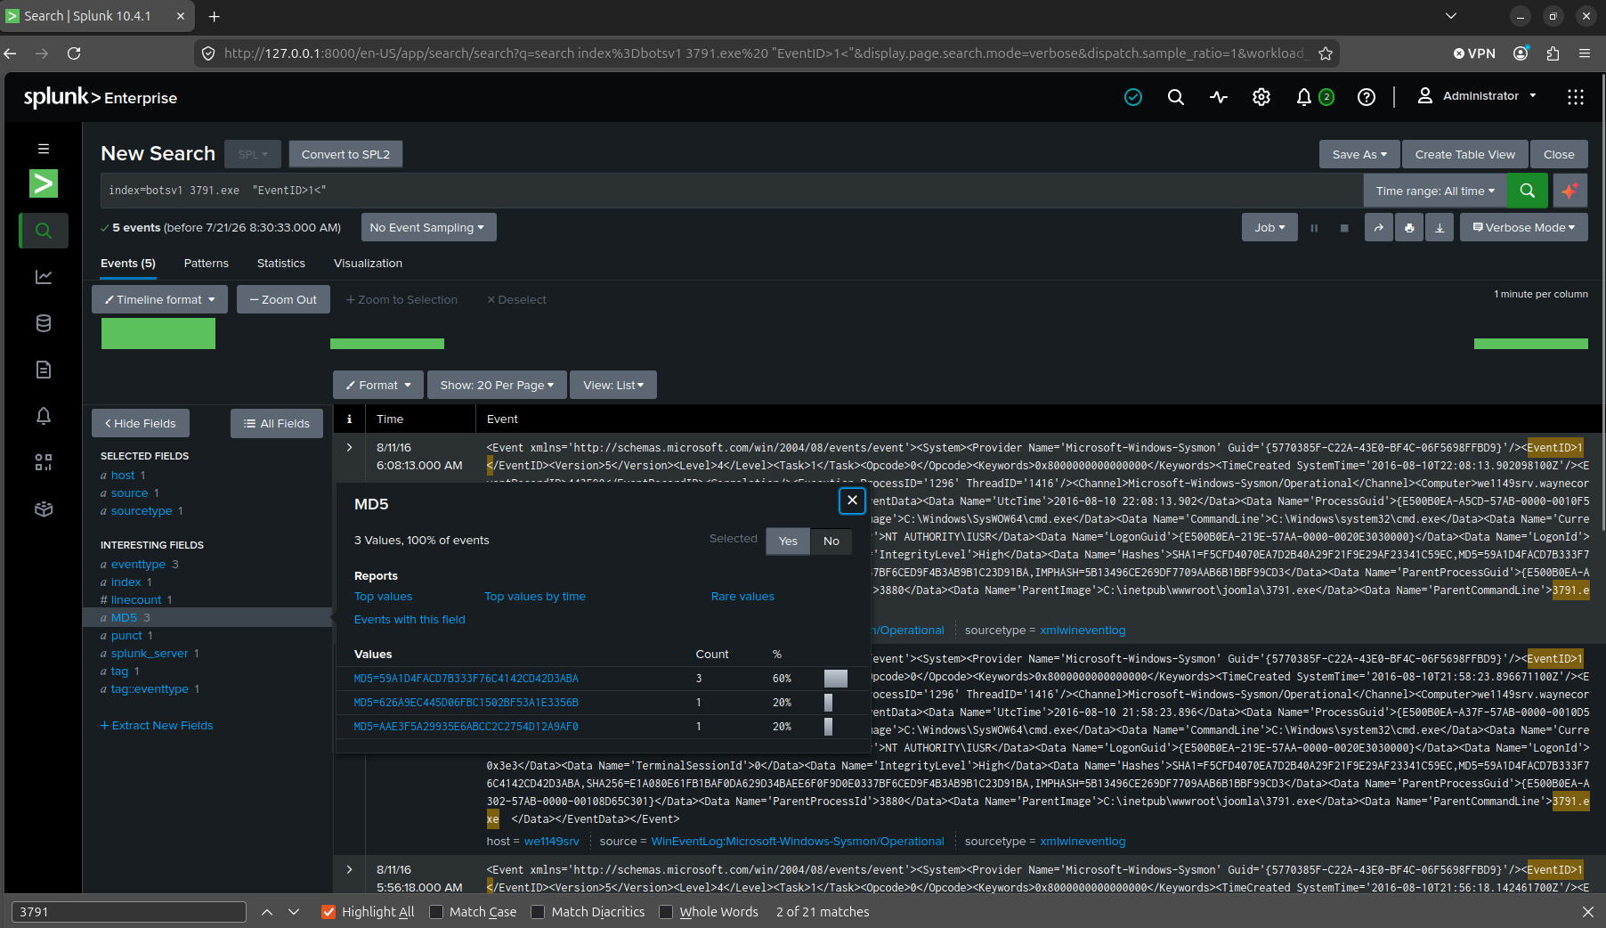This screenshot has width=1606, height=928.
Task: Click Convert to SPL2 button
Action: [345, 154]
